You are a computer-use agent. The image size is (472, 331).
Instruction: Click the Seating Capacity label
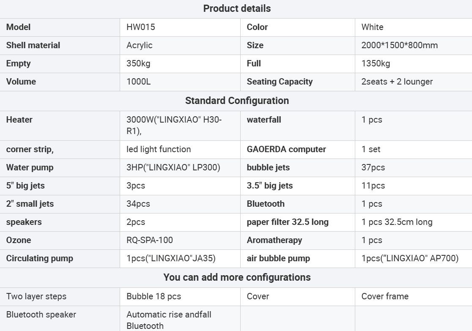coord(280,82)
